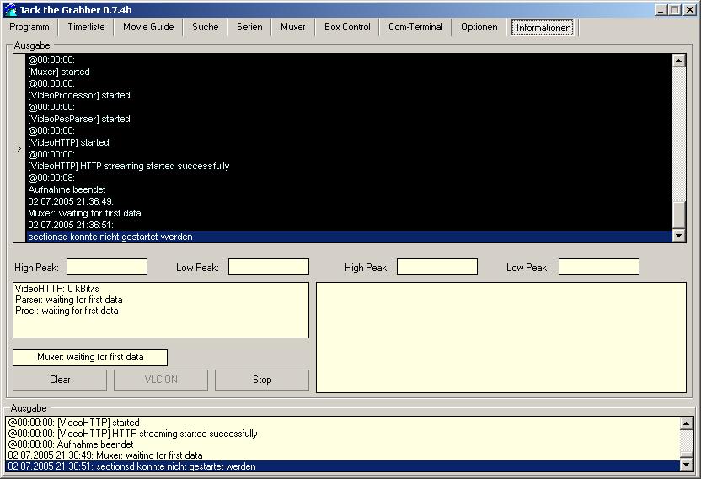The height and width of the screenshot is (479, 701).
Task: Click the left High Peak field
Action: [107, 267]
